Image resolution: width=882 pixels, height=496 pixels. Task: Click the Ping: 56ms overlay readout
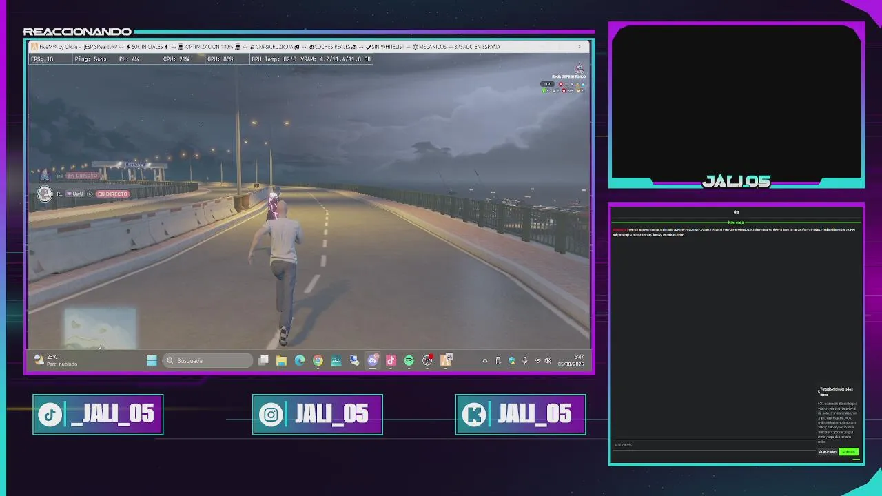pos(90,59)
